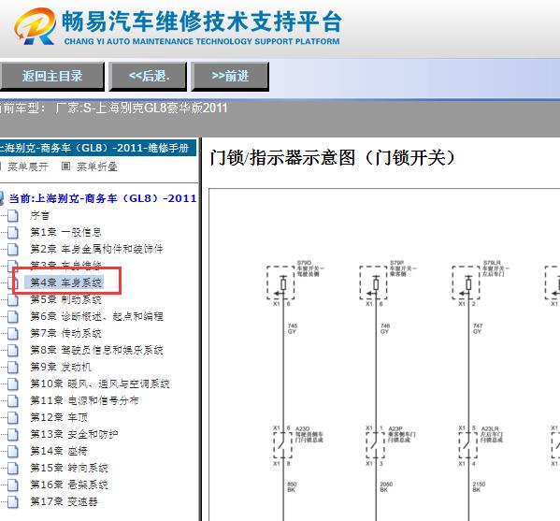560x521 pixels.
Task: Select 第9章 发动机
Action: [61, 367]
